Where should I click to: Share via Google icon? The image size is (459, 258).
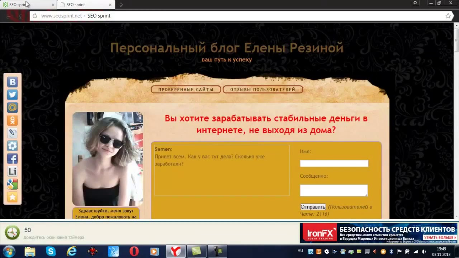click(x=13, y=184)
